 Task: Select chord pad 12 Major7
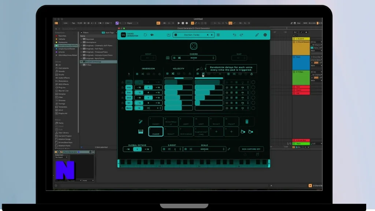tap(231, 122)
